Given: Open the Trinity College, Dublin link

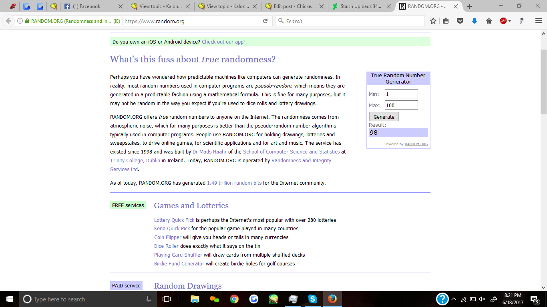Looking at the screenshot, I should pyautogui.click(x=135, y=161).
